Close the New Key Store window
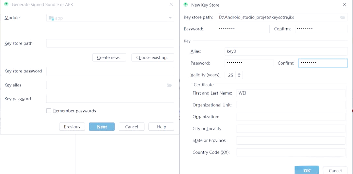353x174 pixels. click(x=344, y=5)
